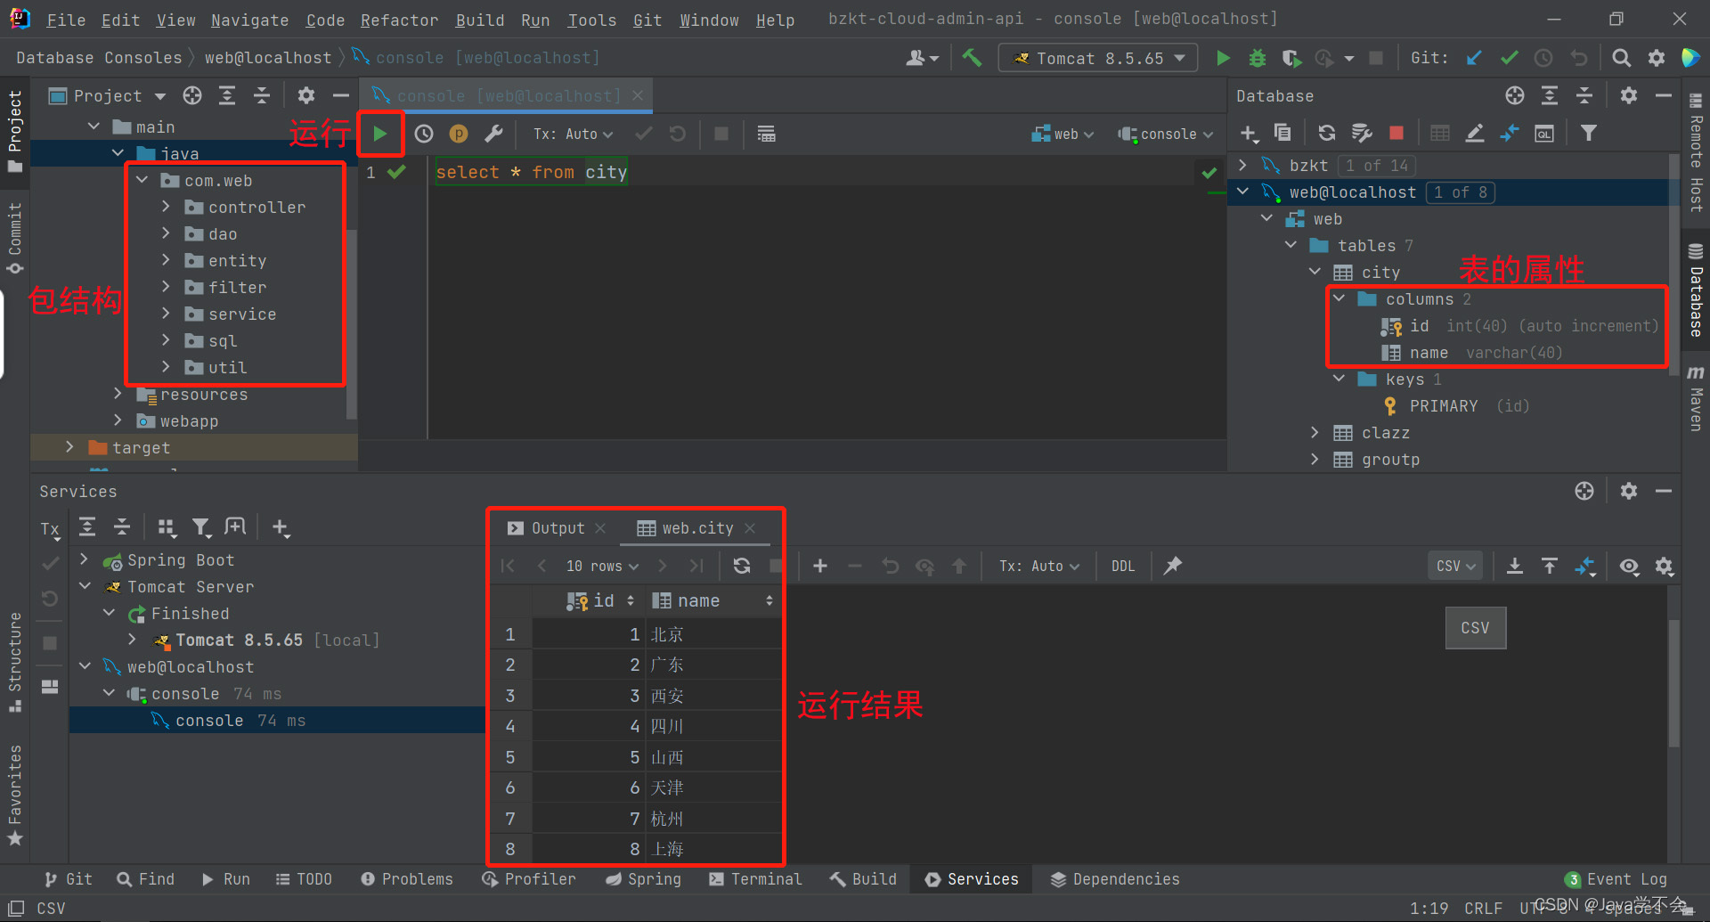Collapse the columns node under city table
1710x922 pixels.
click(1340, 298)
